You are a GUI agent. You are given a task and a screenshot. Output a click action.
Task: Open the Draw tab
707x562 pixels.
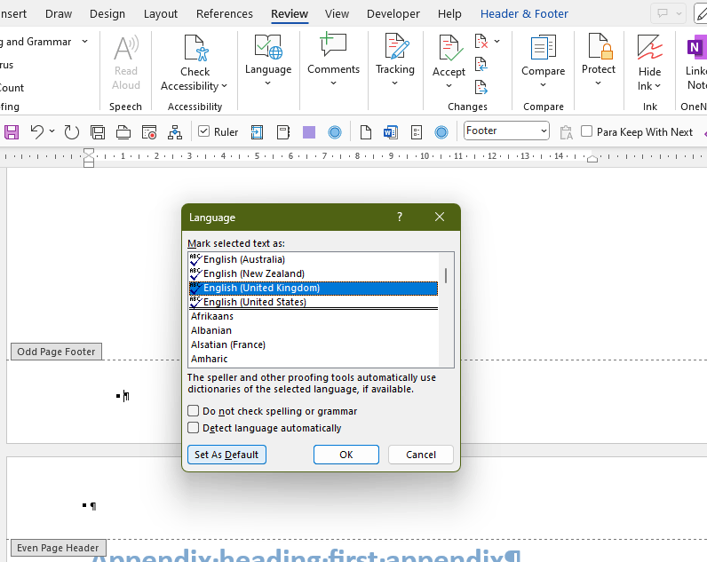tap(58, 14)
